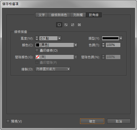Enable the 預視(V) preview checkbox
137x130 pixels.
point(8,121)
